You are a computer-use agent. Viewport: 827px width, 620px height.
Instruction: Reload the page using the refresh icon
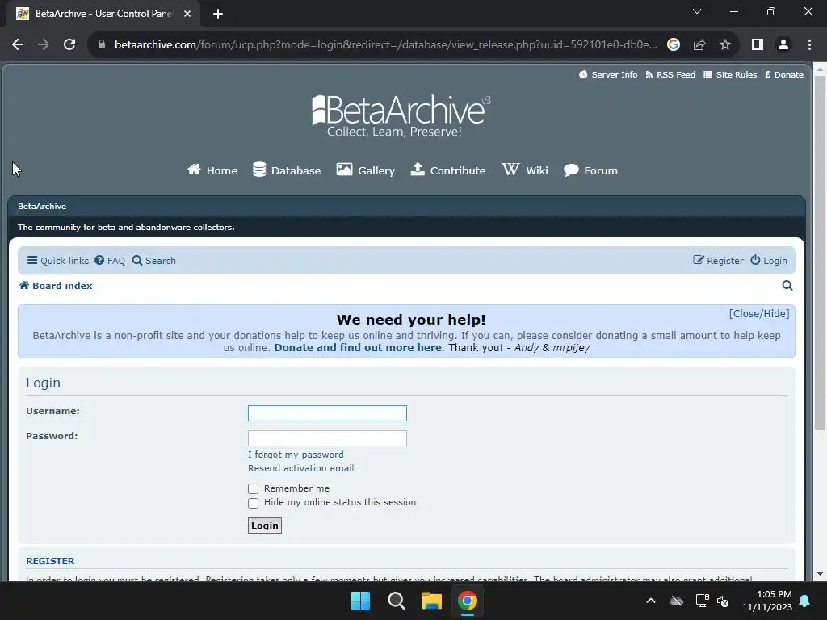click(69, 45)
